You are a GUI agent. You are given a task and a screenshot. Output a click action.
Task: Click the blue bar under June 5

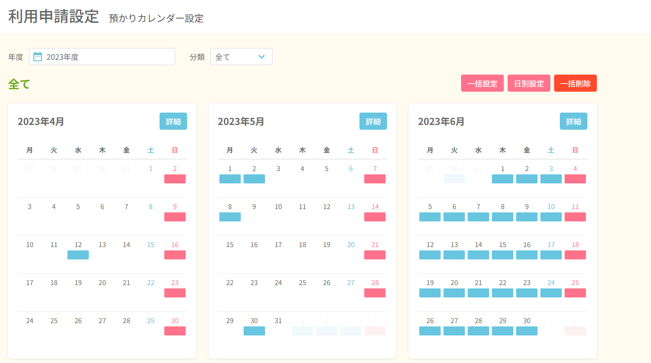[430, 217]
